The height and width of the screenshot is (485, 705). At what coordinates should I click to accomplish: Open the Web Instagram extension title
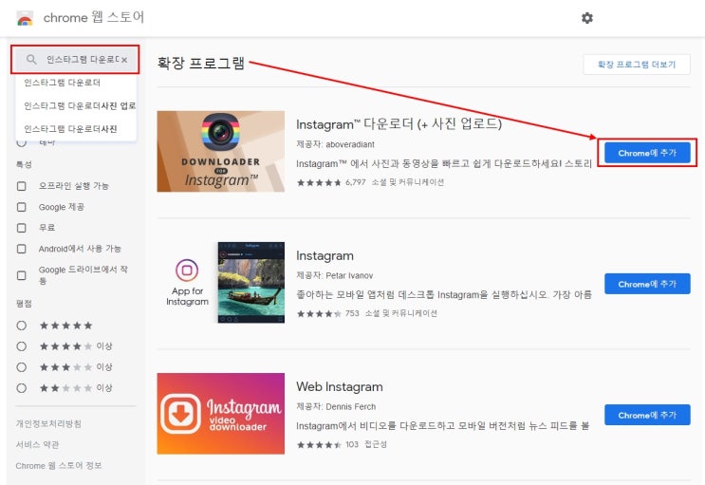[340, 387]
